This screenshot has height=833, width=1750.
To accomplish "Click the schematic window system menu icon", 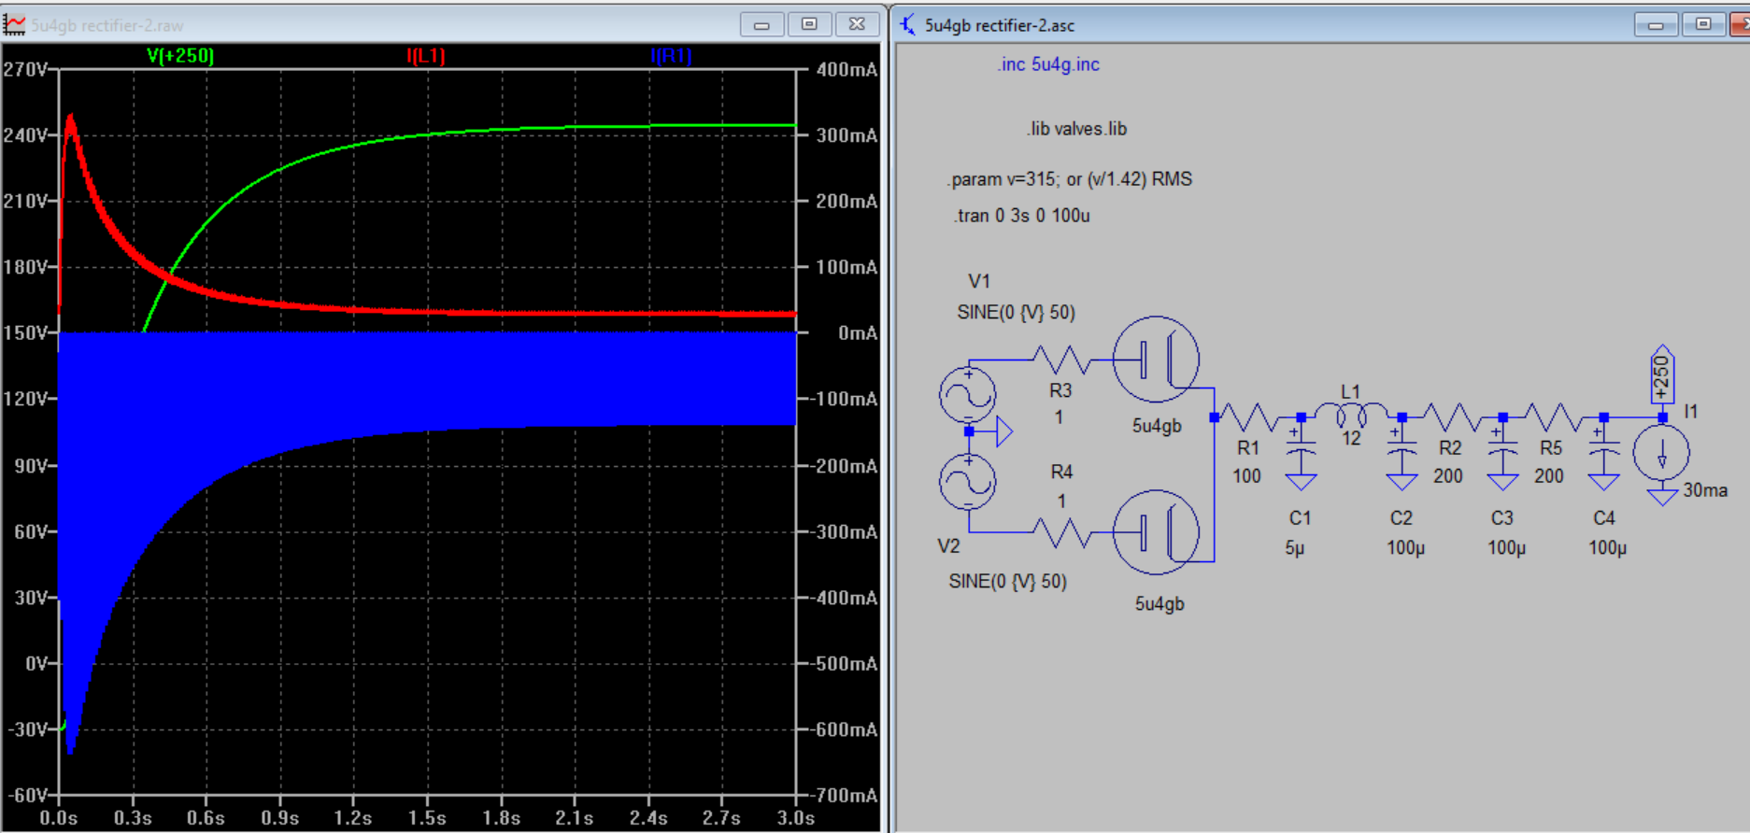I will point(907,25).
